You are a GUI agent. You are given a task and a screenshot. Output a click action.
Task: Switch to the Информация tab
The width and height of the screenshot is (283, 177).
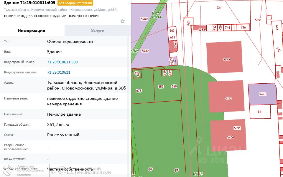(32, 31)
